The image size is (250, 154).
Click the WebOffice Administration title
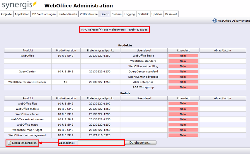[x=79, y=6]
